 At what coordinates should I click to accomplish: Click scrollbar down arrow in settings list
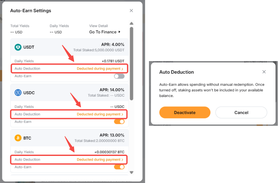click(x=131, y=172)
